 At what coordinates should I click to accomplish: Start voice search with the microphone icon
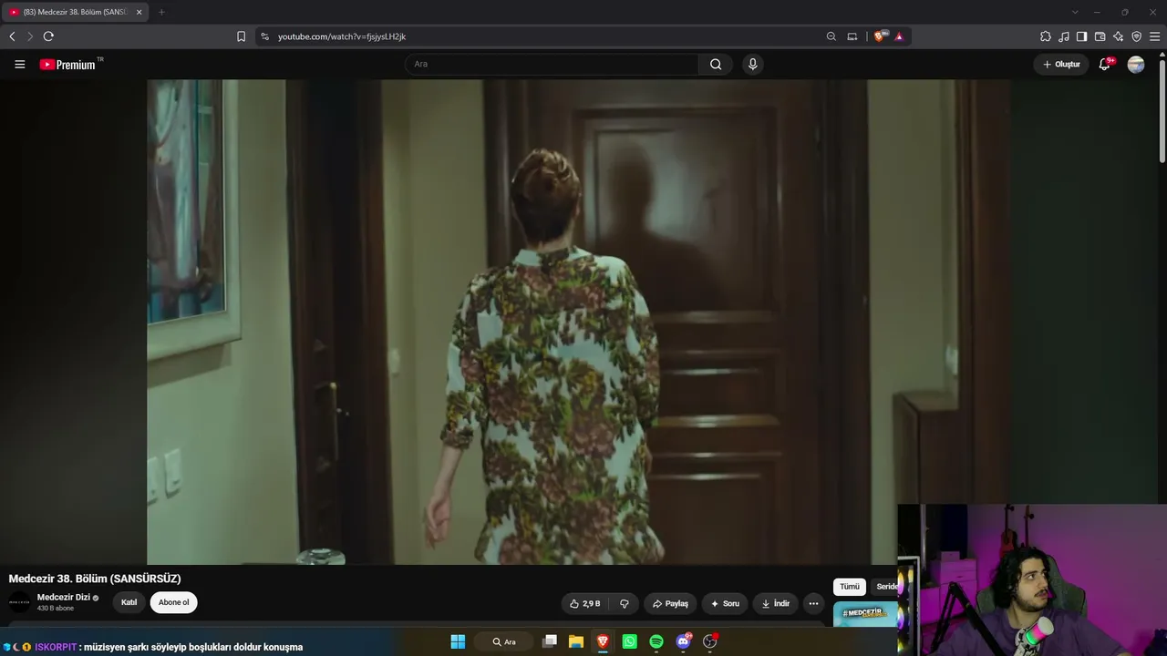pos(752,65)
